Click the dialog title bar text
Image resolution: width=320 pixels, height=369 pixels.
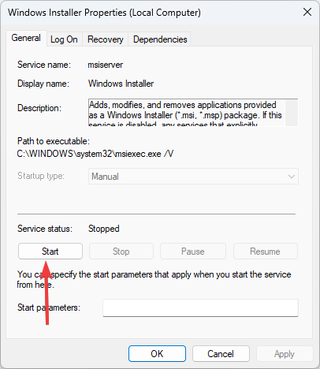point(104,13)
